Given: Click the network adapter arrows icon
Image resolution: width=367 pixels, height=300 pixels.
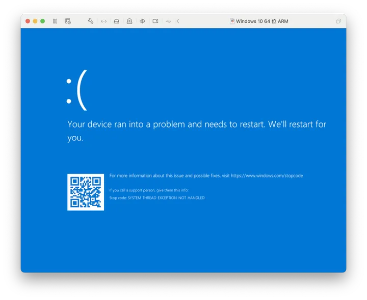Looking at the screenshot, I should tap(103, 21).
